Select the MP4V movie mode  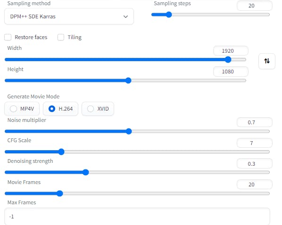tap(22, 109)
